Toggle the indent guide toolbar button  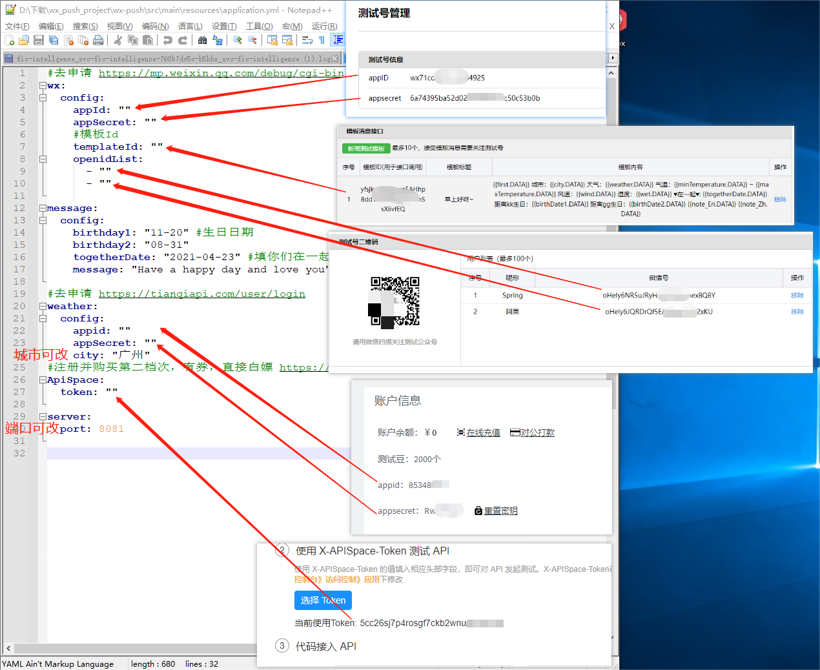[x=337, y=40]
